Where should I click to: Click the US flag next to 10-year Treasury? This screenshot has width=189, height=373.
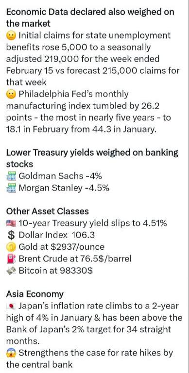(x=11, y=224)
